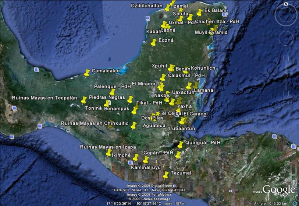Select the Comalcalco yellow pushpin
Screen dimensions: 299x206
[87, 73]
